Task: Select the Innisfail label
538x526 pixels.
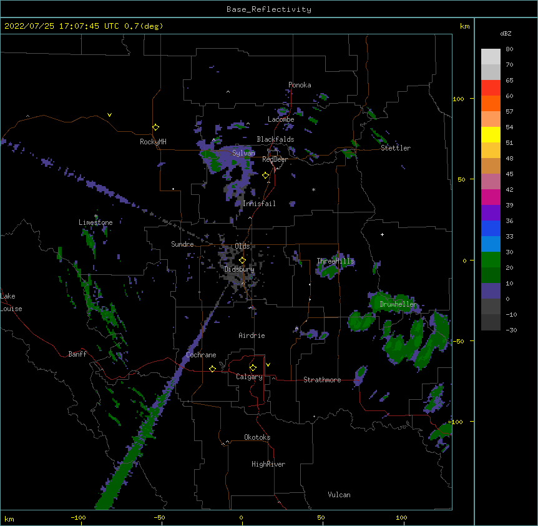Action: [259, 204]
